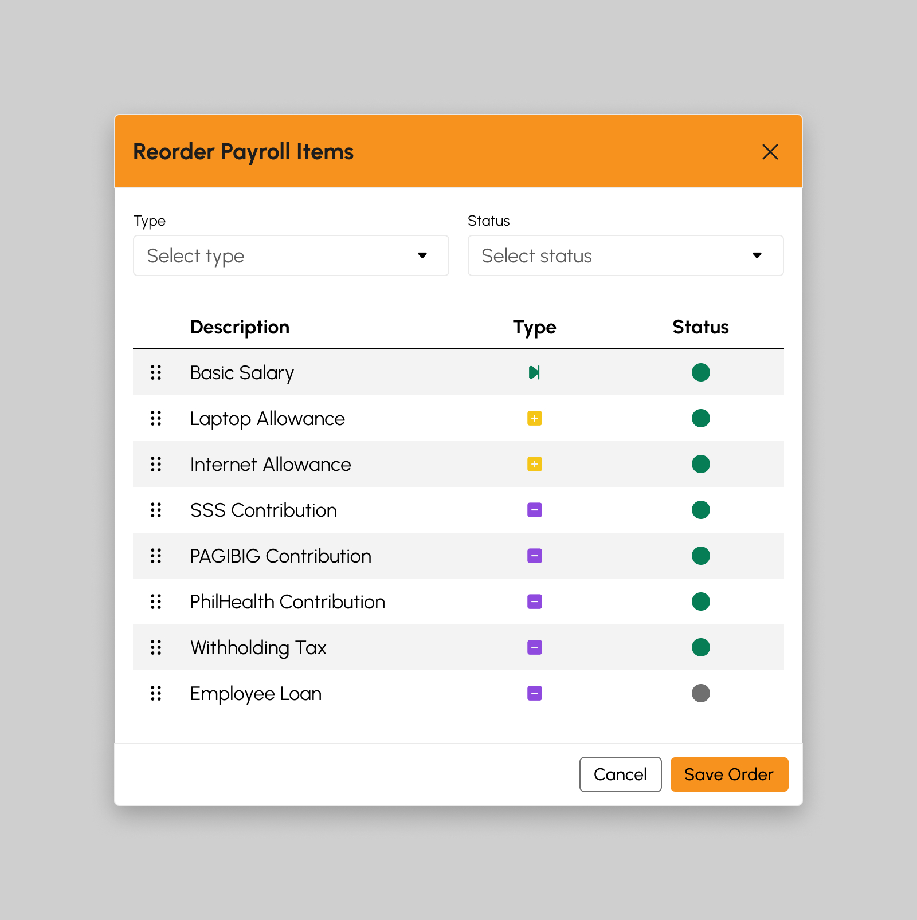
Task: Select the PAGIBIG Contribution row text
Action: click(x=281, y=556)
